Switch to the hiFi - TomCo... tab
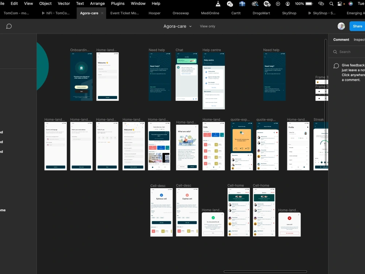 coord(56,13)
